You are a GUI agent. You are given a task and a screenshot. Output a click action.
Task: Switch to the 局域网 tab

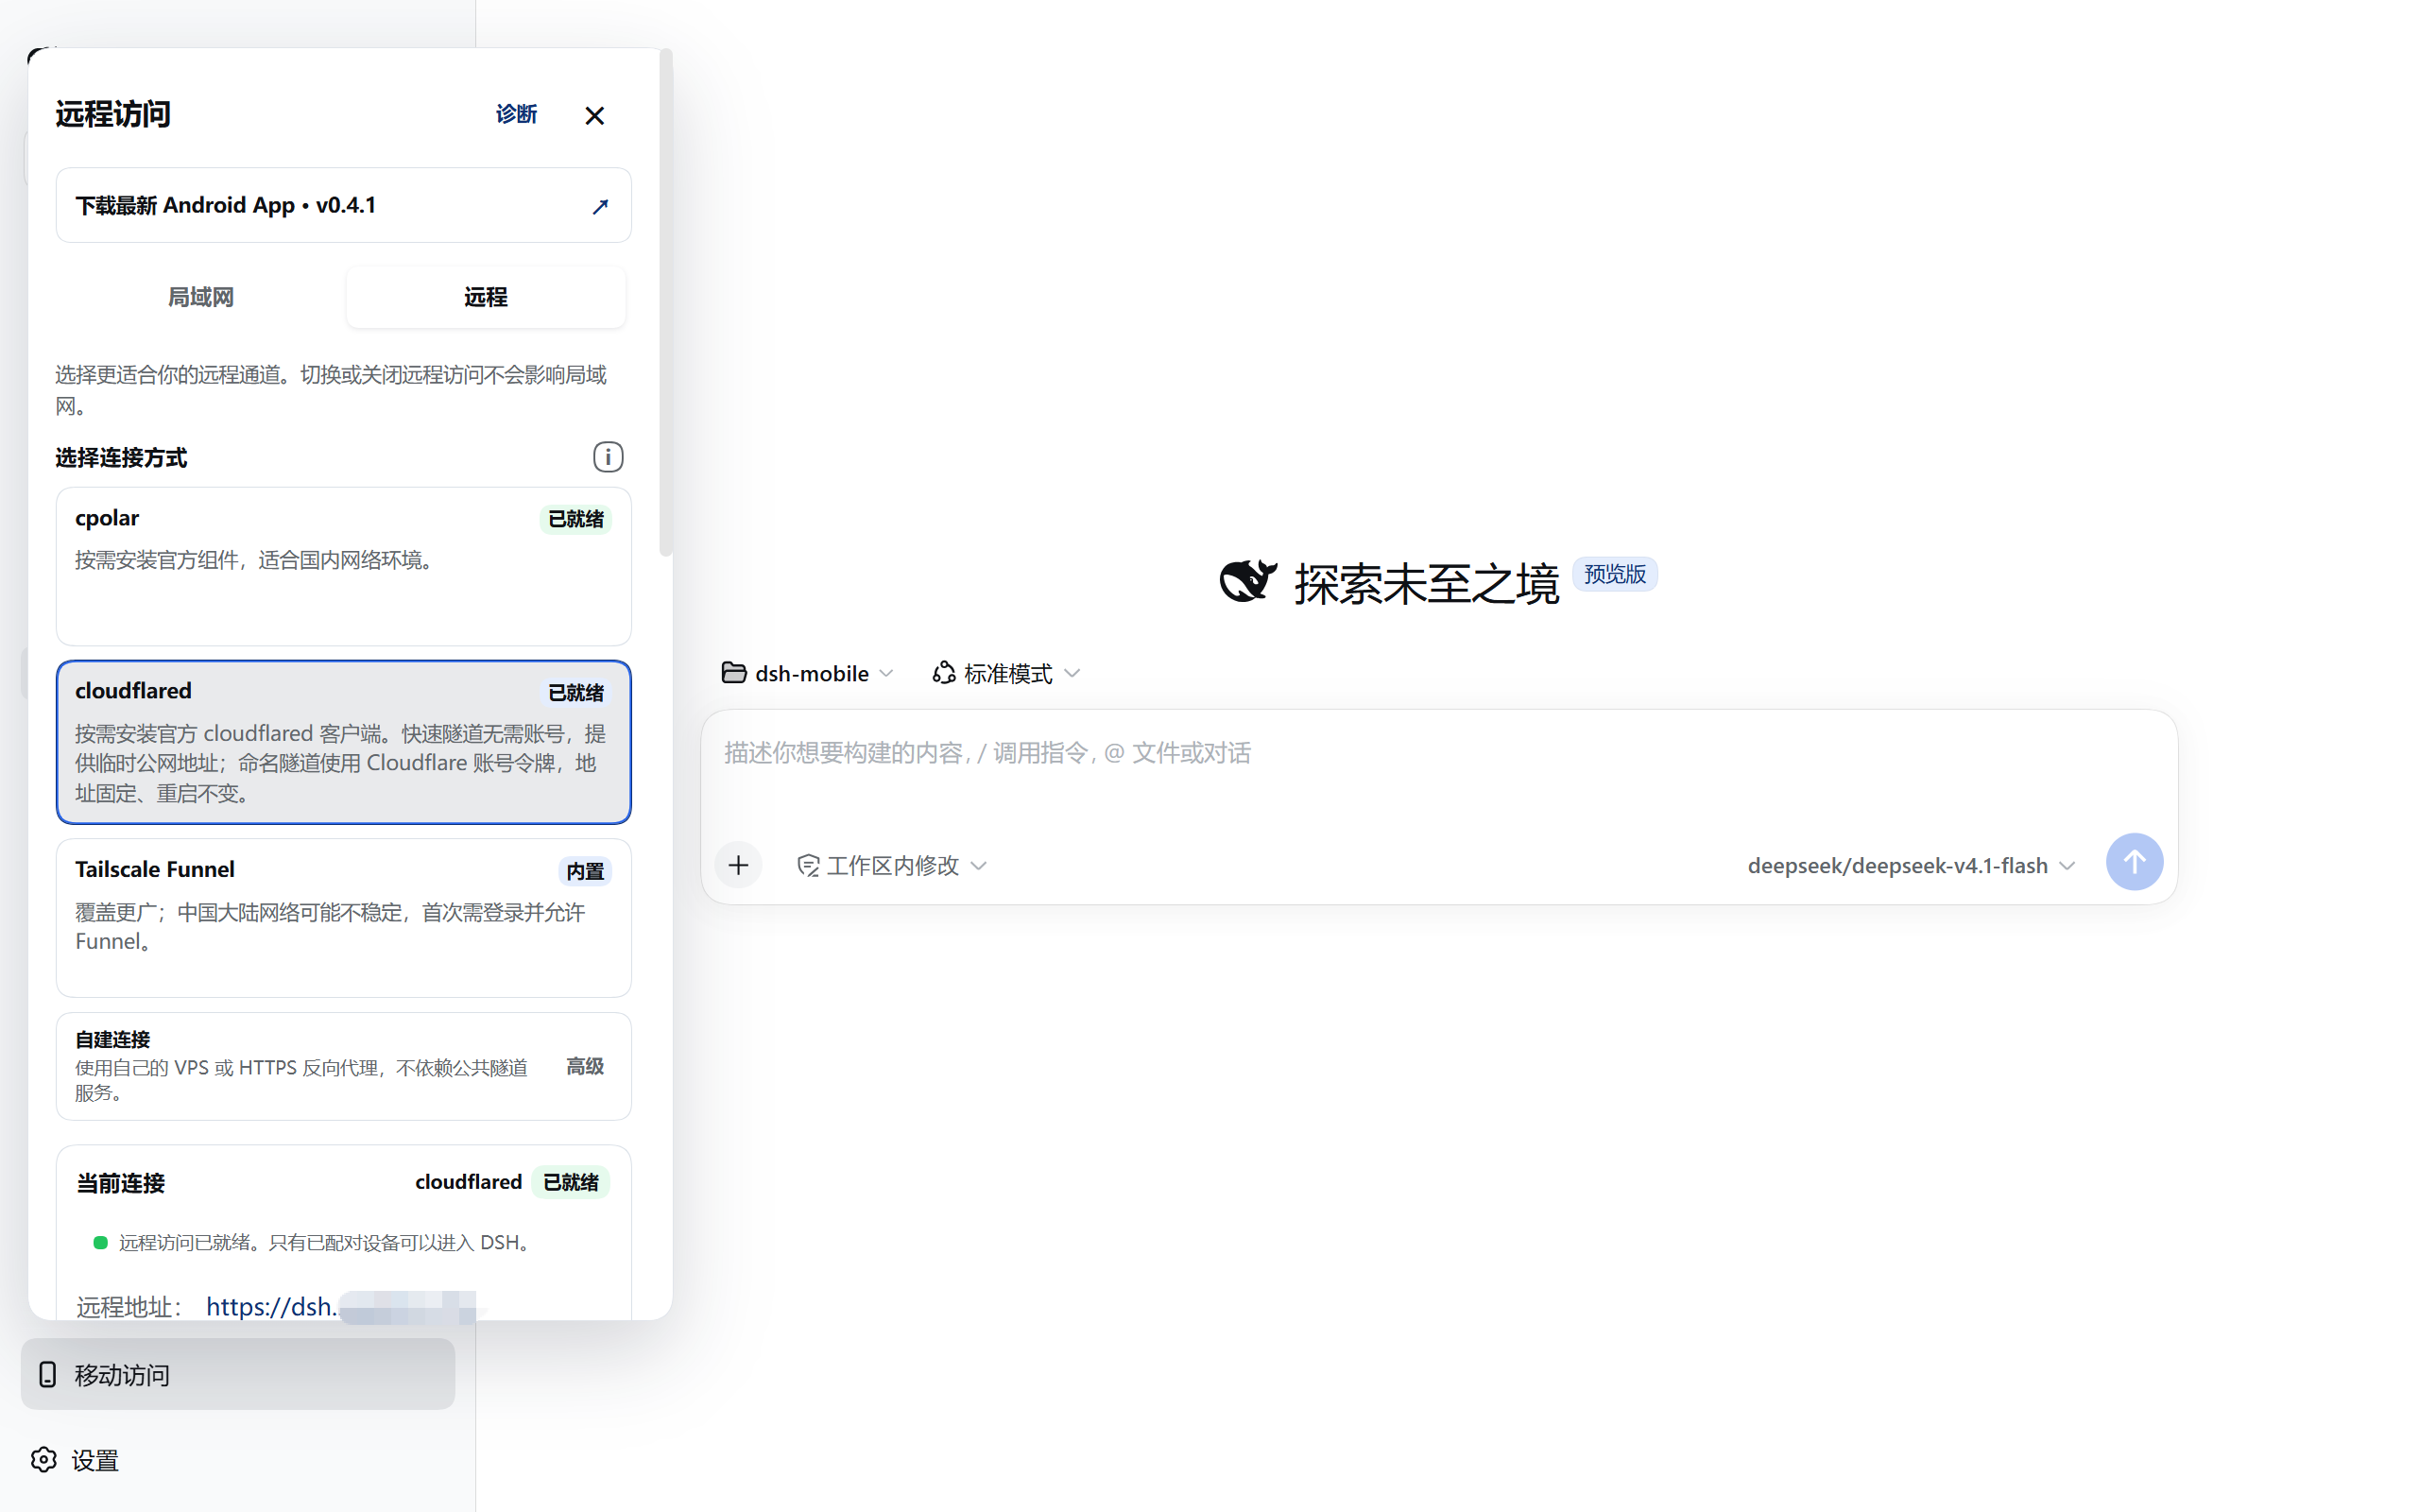coord(201,297)
